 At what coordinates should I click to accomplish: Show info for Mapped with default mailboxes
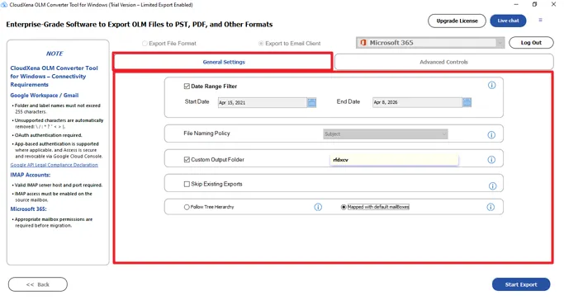tap(491, 207)
